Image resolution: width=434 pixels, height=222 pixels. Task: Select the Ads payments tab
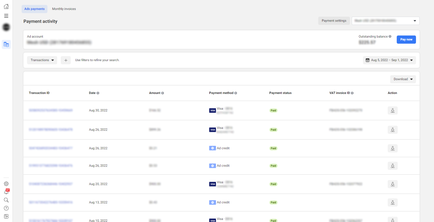[34, 9]
